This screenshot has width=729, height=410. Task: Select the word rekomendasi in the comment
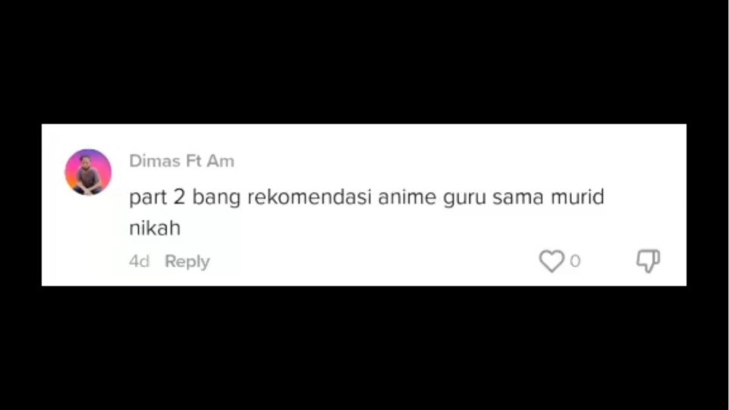pos(310,197)
